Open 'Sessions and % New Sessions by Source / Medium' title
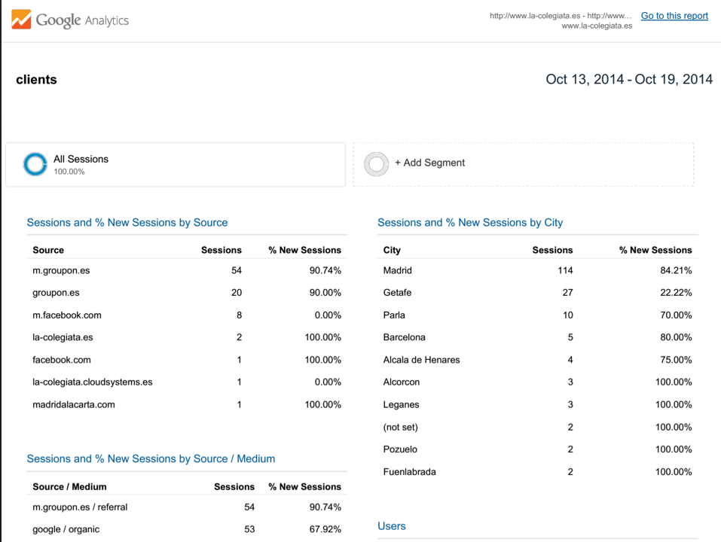Screen dimensions: 721x542 pyautogui.click(x=151, y=458)
